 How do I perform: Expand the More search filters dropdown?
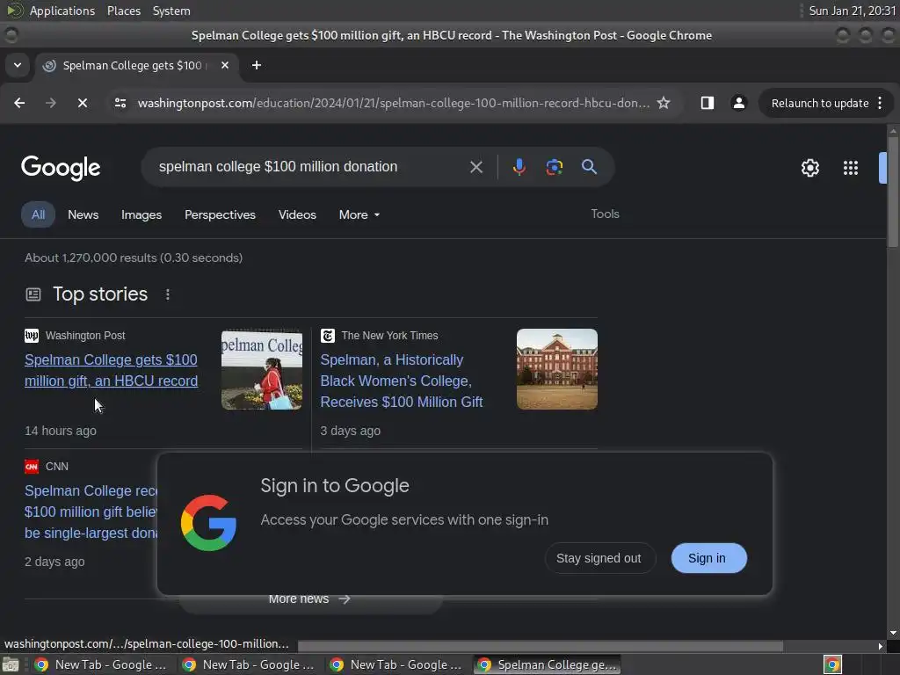pyautogui.click(x=359, y=214)
